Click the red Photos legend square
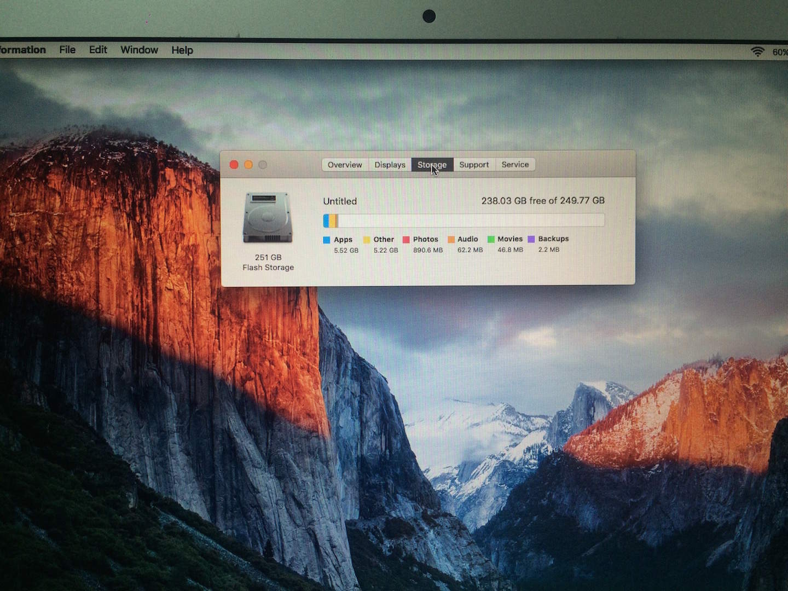Image resolution: width=788 pixels, height=591 pixels. pyautogui.click(x=406, y=240)
